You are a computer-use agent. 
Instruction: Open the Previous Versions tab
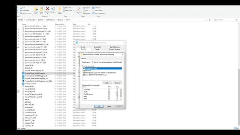pyautogui.click(x=114, y=49)
